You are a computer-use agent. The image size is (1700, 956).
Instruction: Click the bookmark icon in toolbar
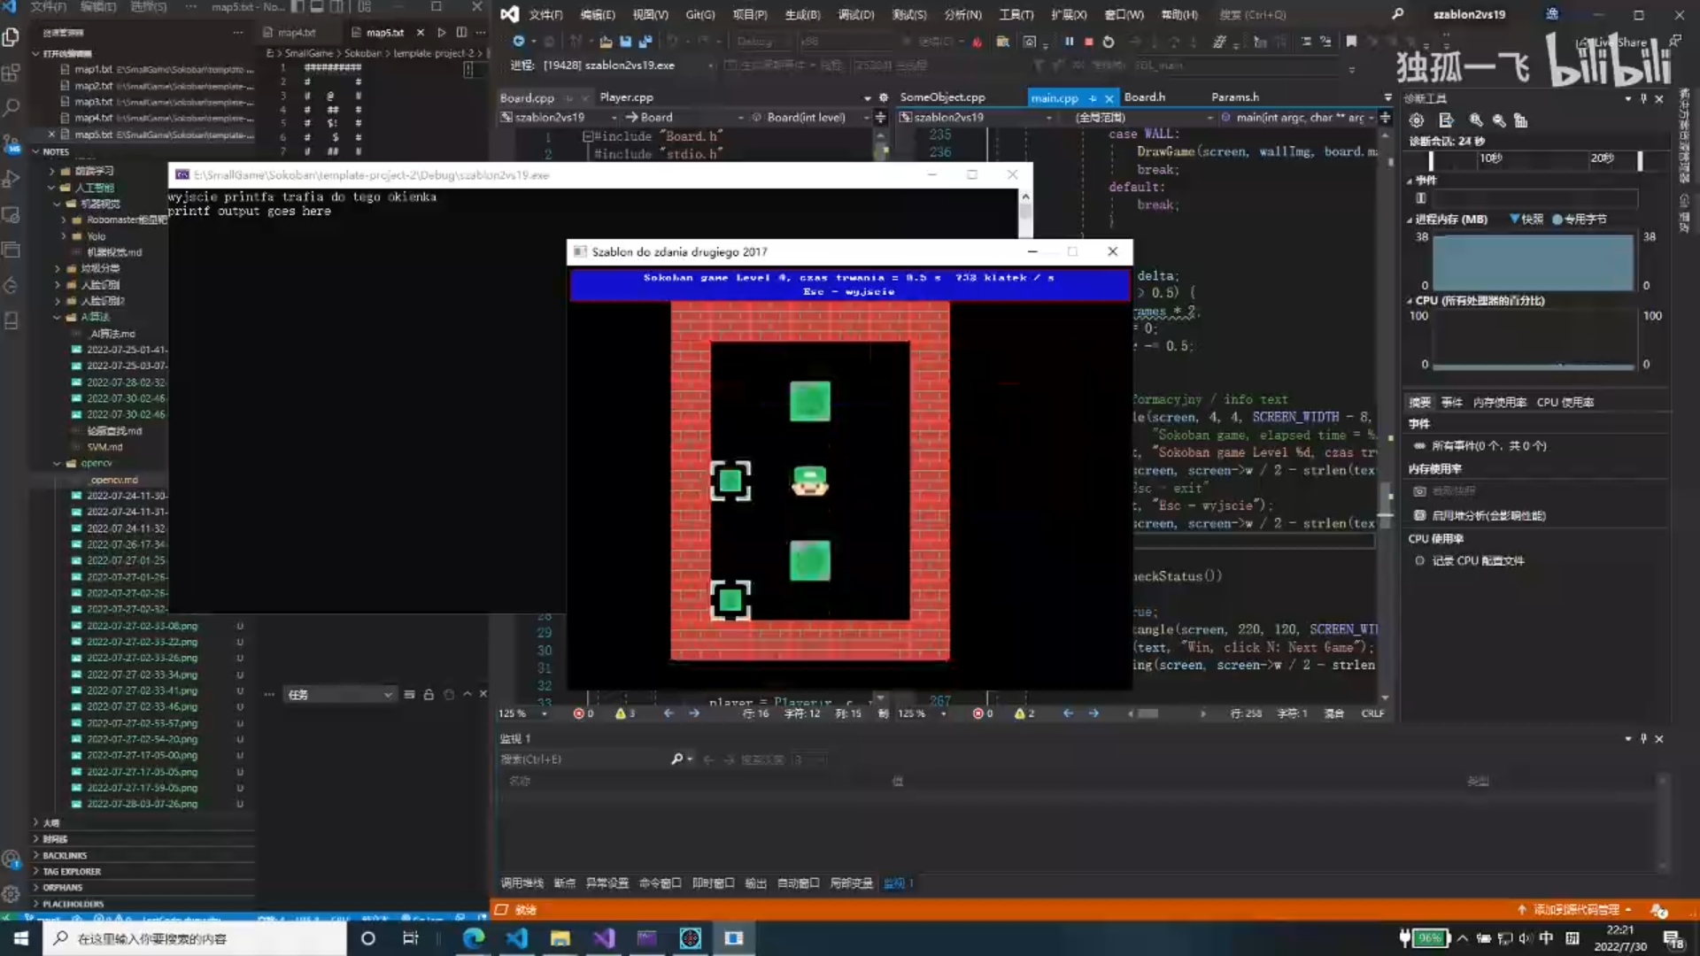(1351, 42)
